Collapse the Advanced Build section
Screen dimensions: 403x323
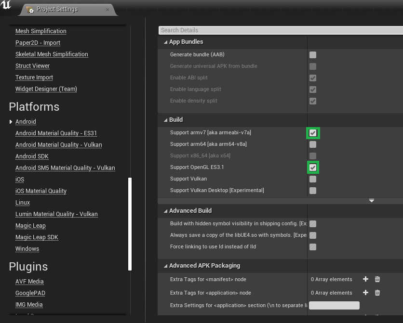pos(165,211)
